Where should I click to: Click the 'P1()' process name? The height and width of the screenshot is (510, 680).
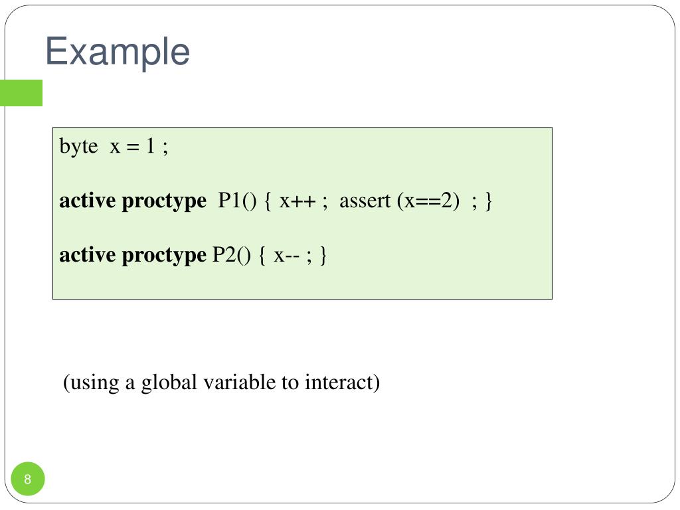237,201
